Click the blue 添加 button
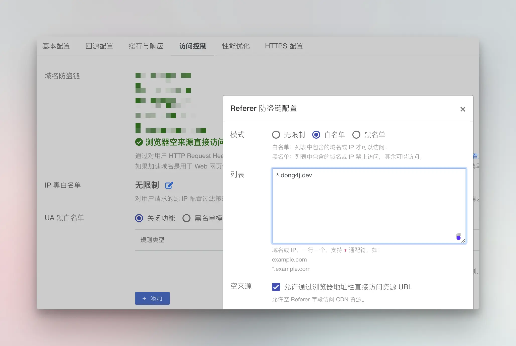 152,298
